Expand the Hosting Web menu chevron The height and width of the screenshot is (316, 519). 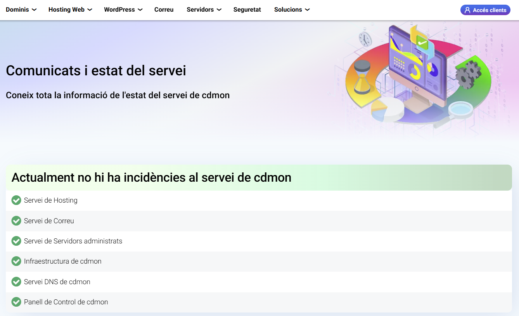[x=90, y=10]
